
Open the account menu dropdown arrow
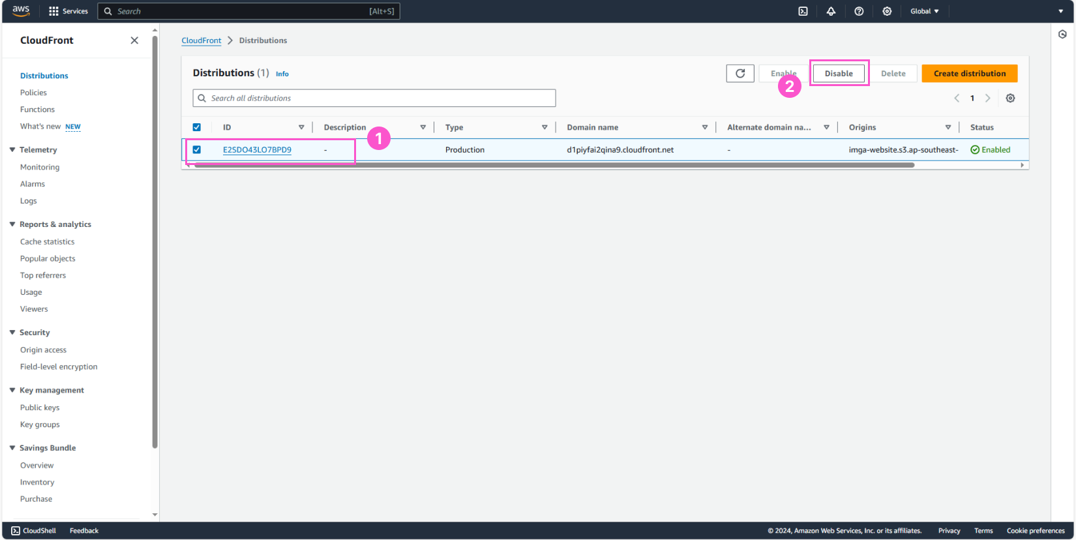click(1060, 11)
